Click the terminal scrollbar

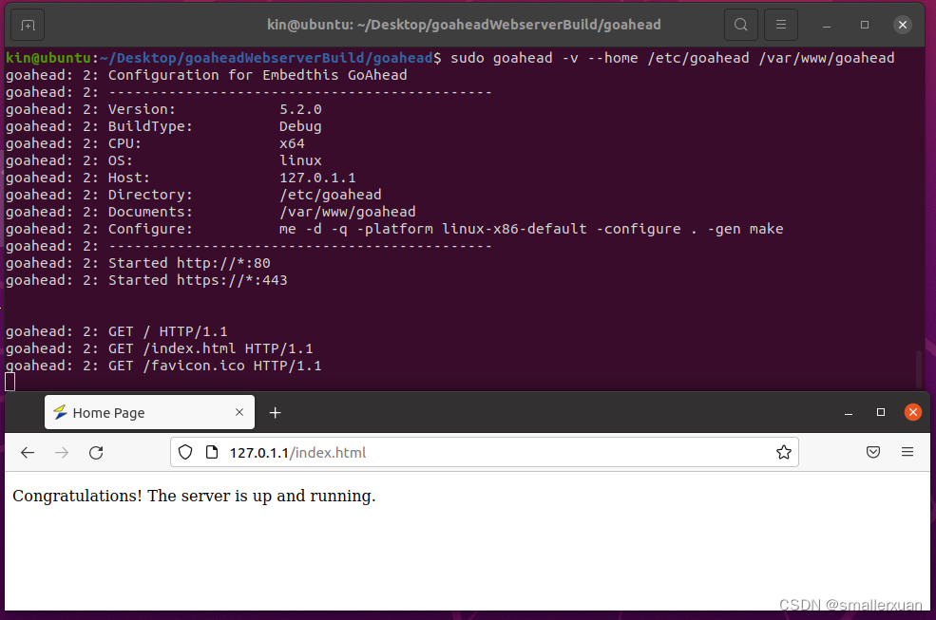918,368
